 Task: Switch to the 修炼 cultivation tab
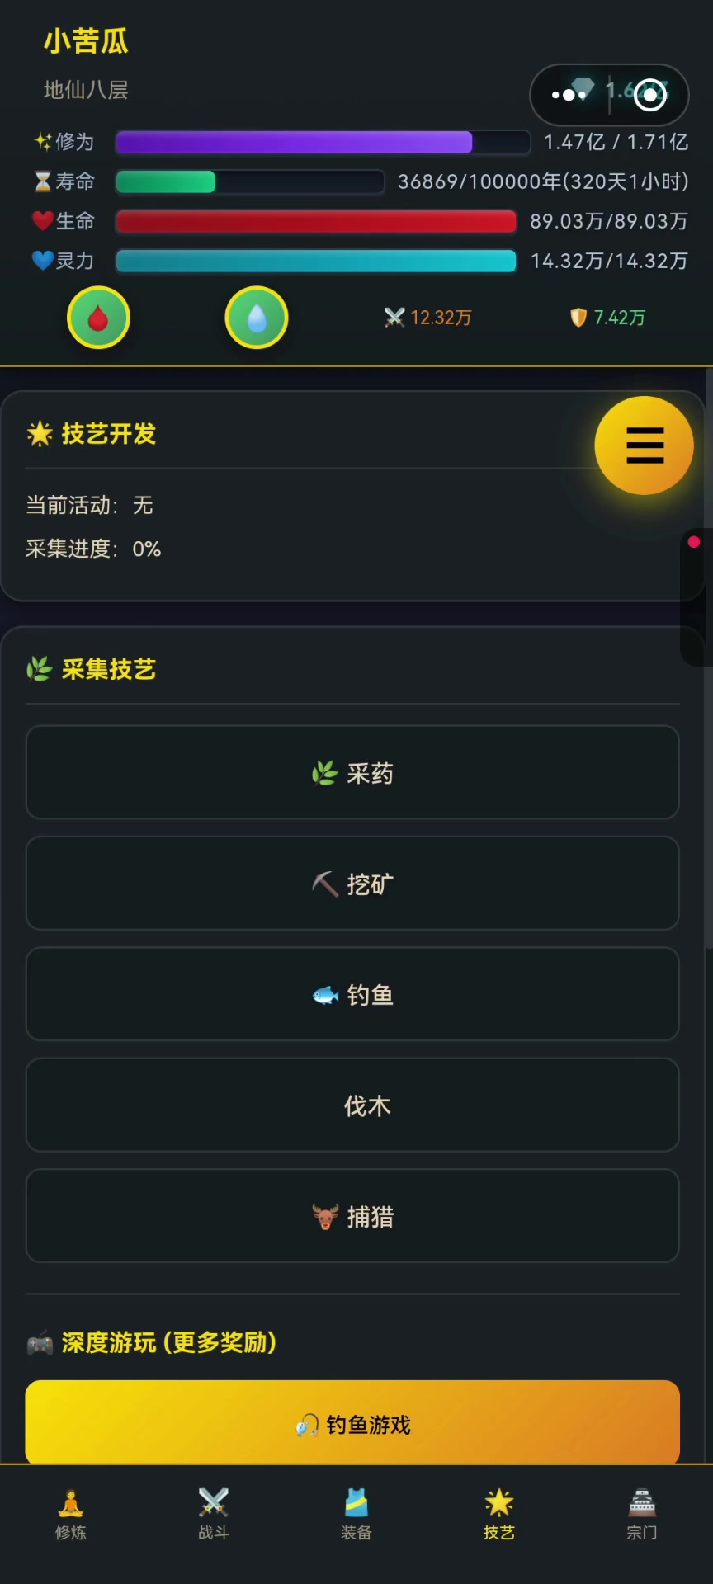pyautogui.click(x=71, y=1515)
